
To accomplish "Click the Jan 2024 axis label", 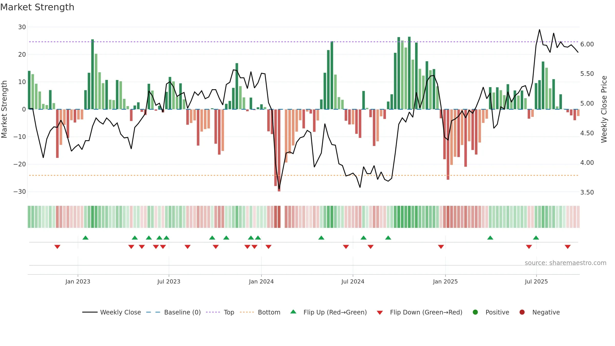I will [x=261, y=281].
